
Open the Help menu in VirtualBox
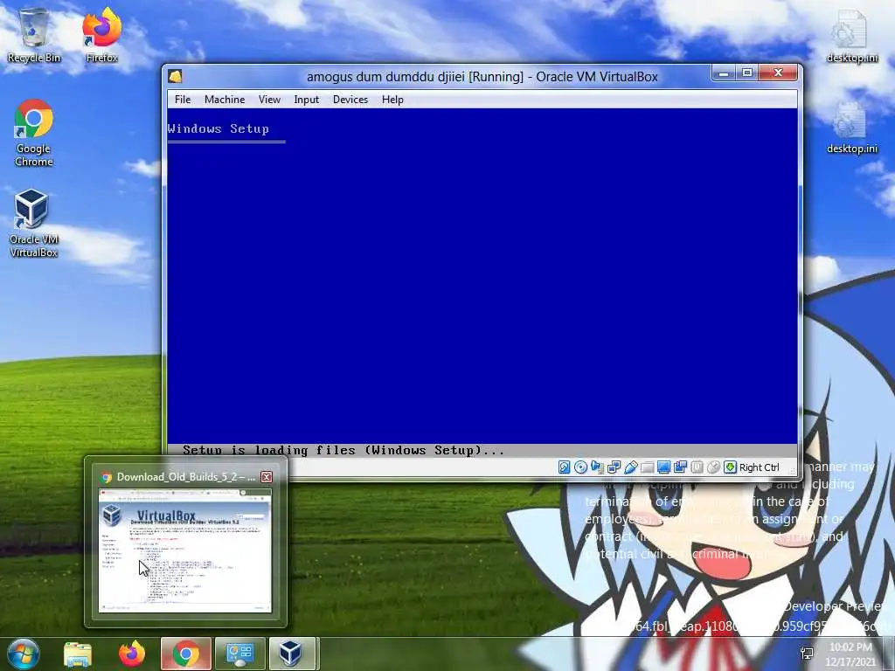point(392,100)
